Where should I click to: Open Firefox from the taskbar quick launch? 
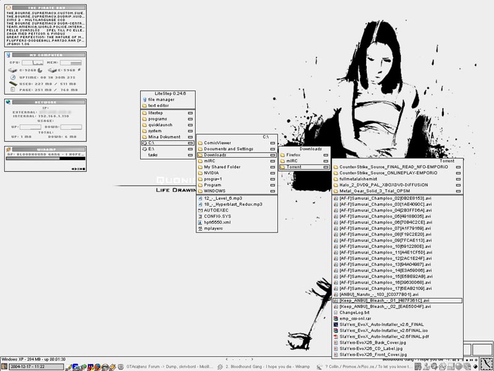[x=98, y=367]
